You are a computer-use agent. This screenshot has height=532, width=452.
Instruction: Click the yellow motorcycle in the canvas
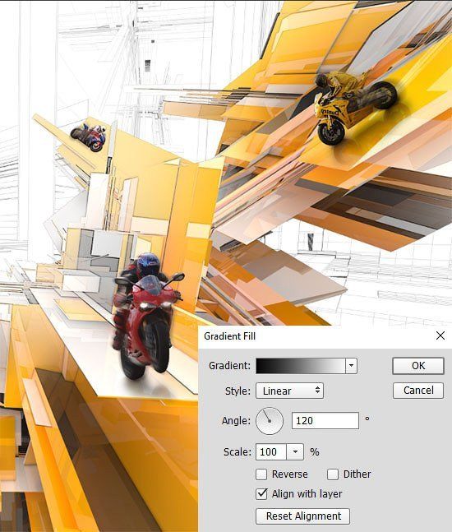[354, 107]
